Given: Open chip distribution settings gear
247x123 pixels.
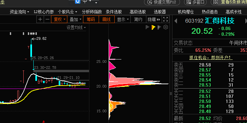Looking at the screenshot, I should click(166, 27).
